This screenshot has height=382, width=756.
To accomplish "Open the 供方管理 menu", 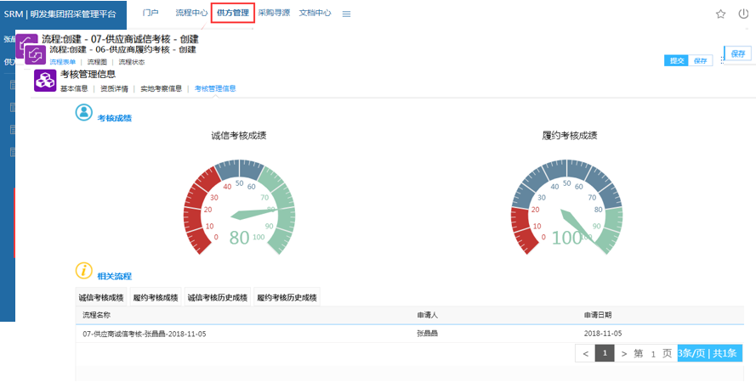I will point(233,13).
